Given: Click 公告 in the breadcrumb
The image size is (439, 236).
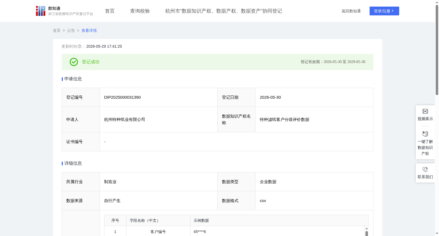Looking at the screenshot, I should click(71, 31).
